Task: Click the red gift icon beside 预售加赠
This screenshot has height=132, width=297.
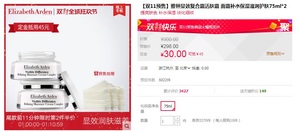Action: coord(96,73)
